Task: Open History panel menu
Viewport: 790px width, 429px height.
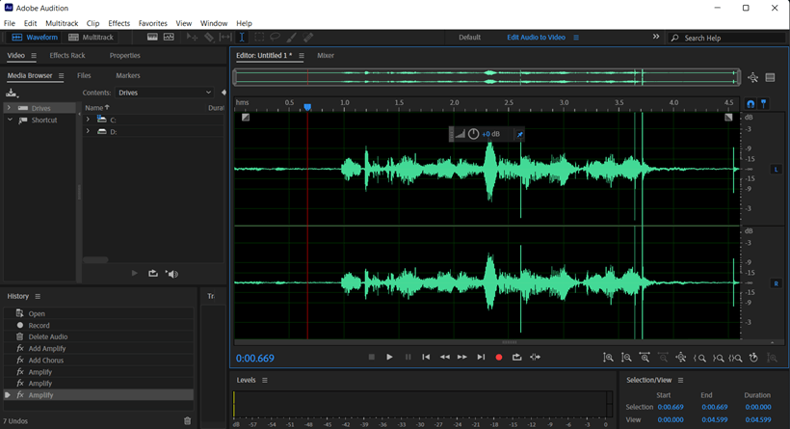Action: click(38, 296)
